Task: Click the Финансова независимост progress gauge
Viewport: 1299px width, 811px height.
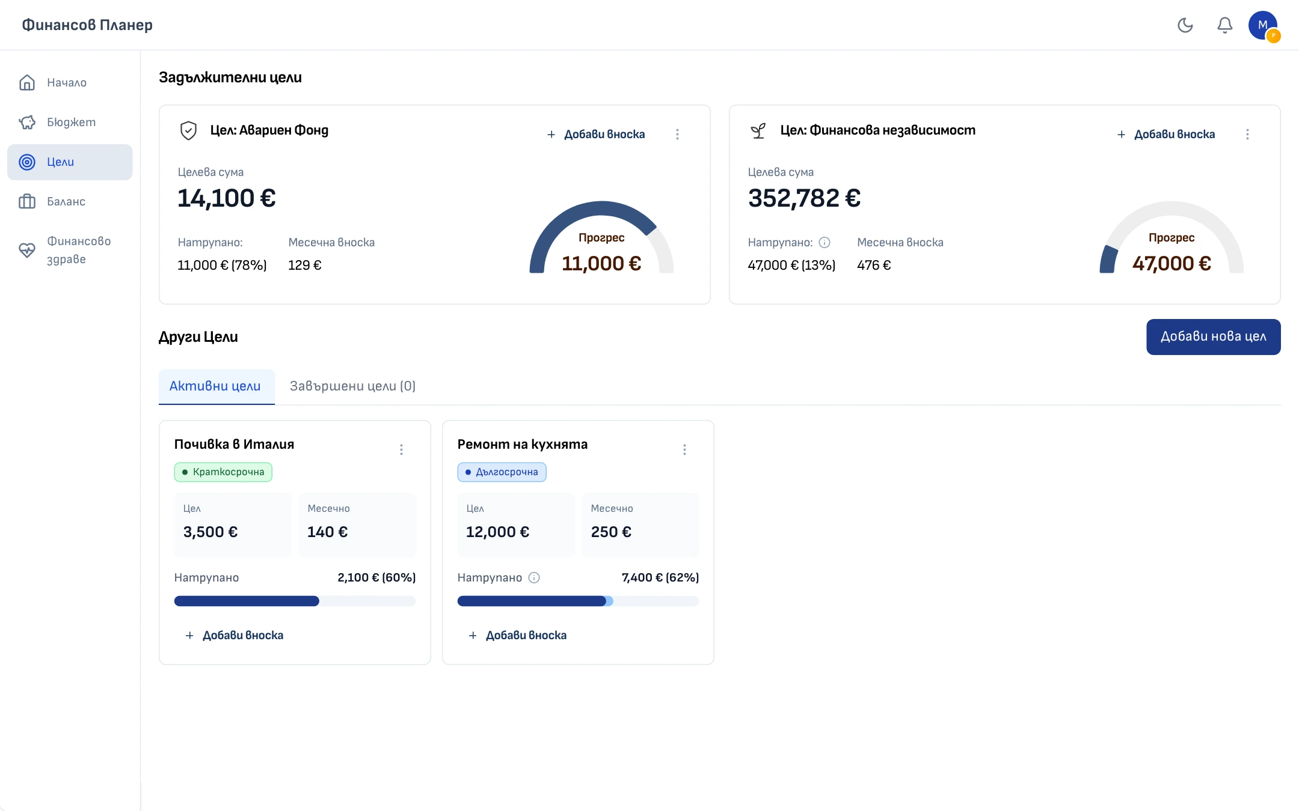Action: [x=1172, y=237]
